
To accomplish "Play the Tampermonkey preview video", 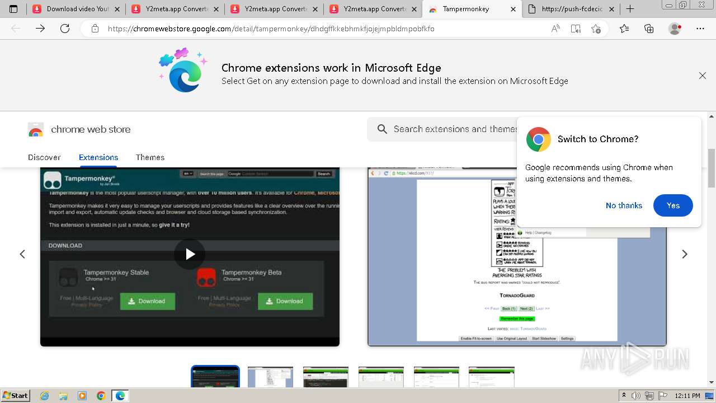I will (190, 254).
